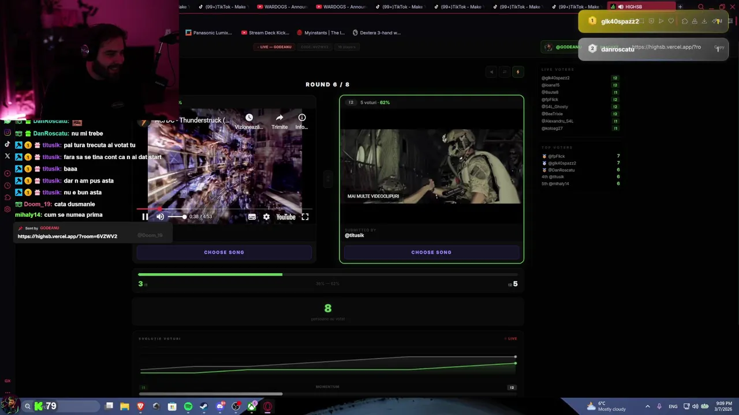Viewport: 739px width, 415px height.
Task: Open Brave browser from taskbar
Action: [140, 406]
